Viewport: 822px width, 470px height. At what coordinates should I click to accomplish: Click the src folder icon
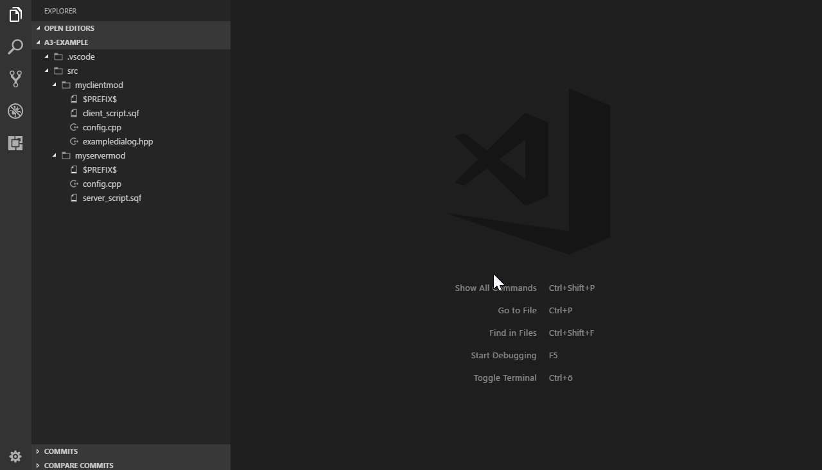pos(58,71)
